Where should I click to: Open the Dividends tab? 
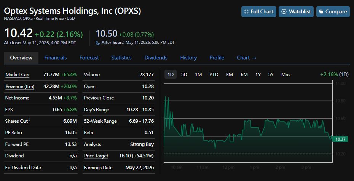[156, 58]
